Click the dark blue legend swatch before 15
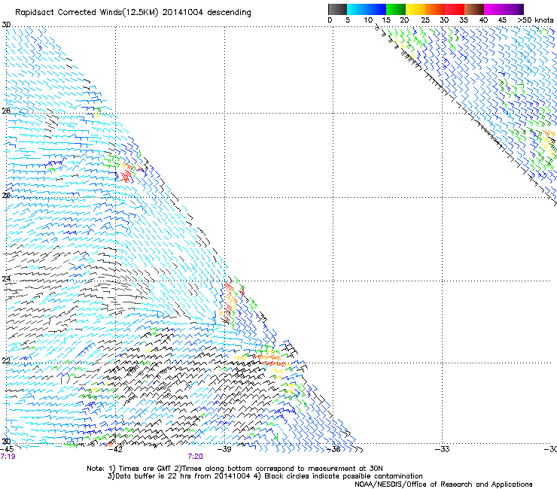Screen dimensions: 557x489 (x=376, y=9)
